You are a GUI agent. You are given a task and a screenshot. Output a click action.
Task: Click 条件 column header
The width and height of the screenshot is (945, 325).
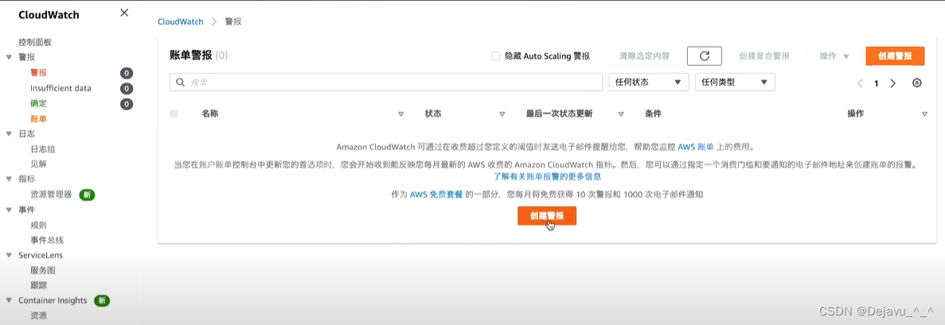[654, 114]
